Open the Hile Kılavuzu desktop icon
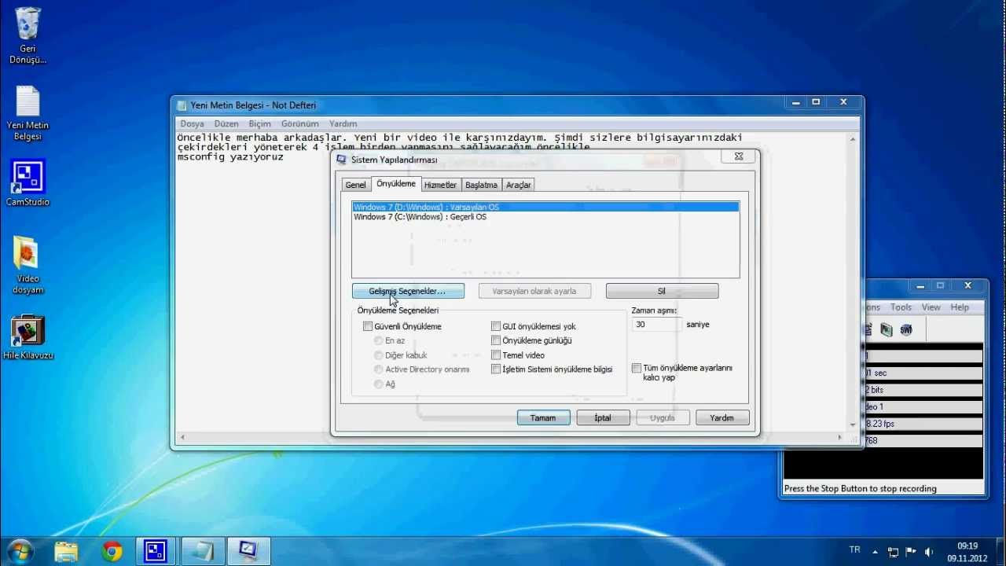 [x=28, y=337]
